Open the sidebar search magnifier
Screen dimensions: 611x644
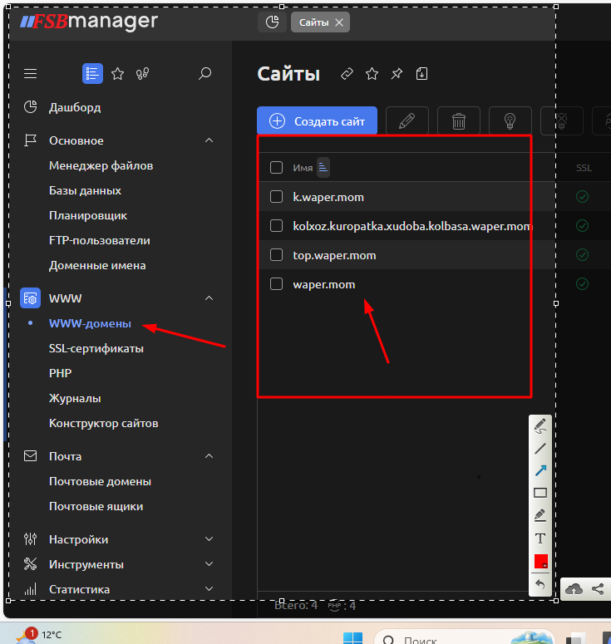tap(205, 74)
